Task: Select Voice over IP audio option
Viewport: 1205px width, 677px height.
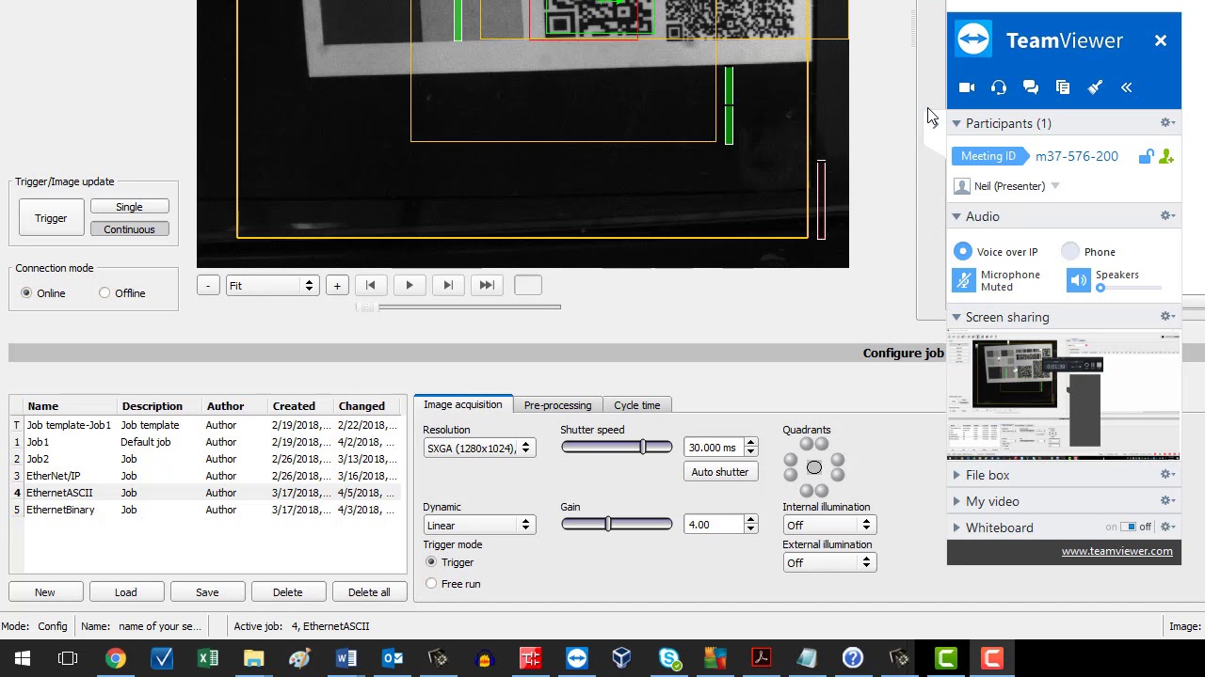Action: click(962, 251)
